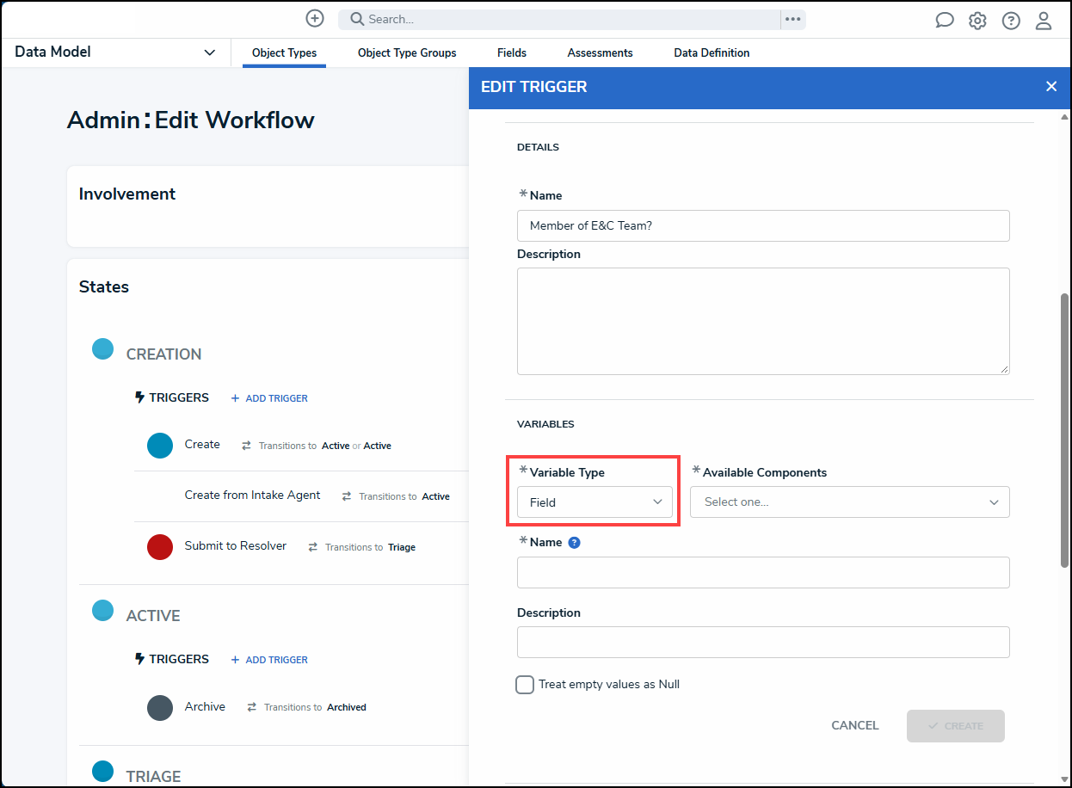Viewport: 1072px width, 788px height.
Task: Open the Create from Intake Agent trigger
Action: (x=252, y=496)
